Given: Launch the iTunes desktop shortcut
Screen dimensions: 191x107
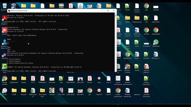Looking at the screenshot, I should pyautogui.click(x=5, y=92).
